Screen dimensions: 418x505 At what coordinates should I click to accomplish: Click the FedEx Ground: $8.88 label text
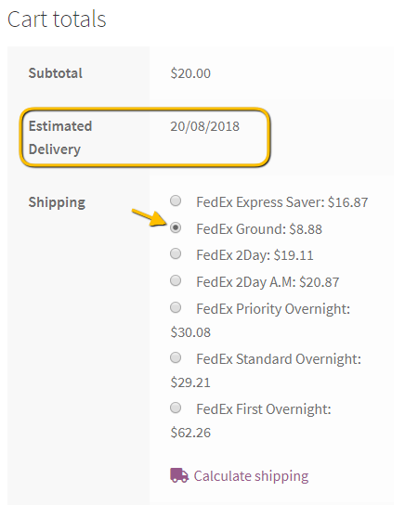(259, 229)
